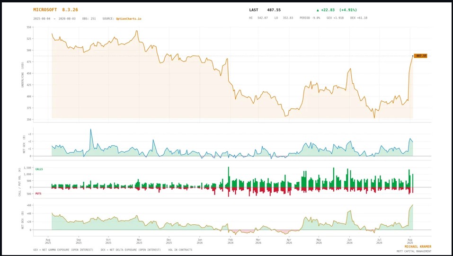Click the 400 price axis label
Screen dimensions: 453x256
tap(28, 97)
